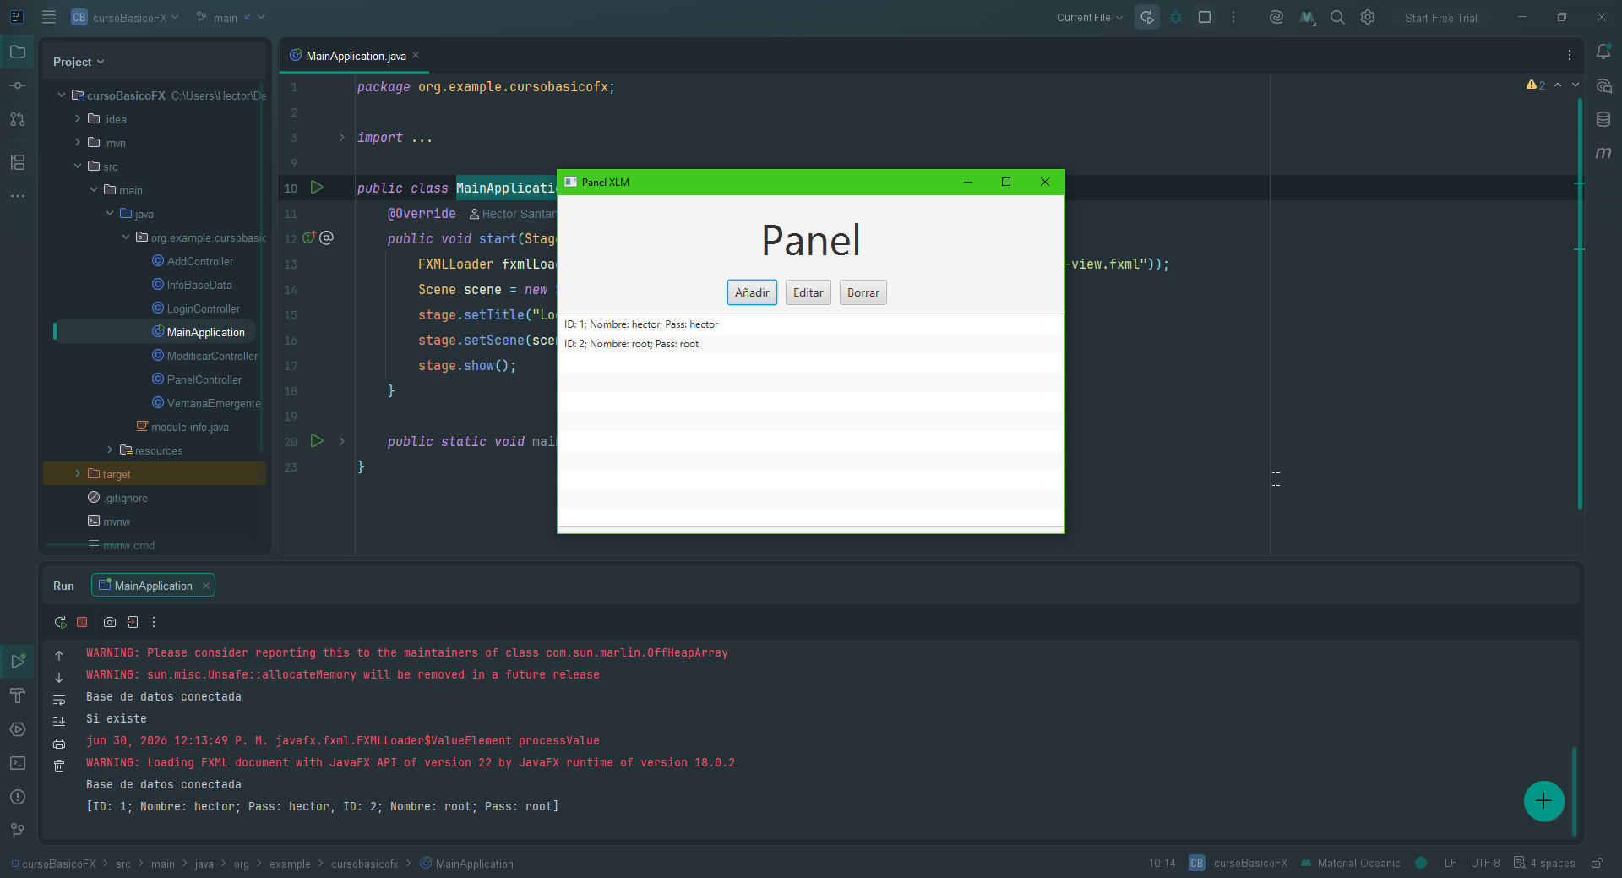1622x878 pixels.
Task: Click the Material Oceanic theme status item
Action: point(1350,863)
